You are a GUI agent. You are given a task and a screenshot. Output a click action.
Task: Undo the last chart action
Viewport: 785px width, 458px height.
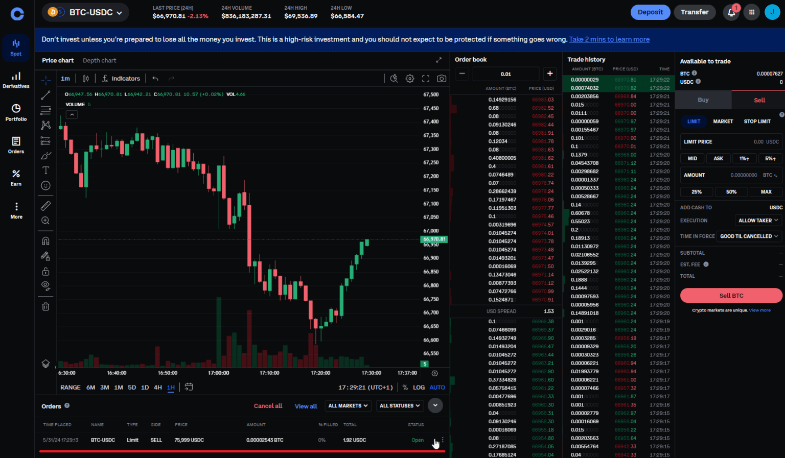pyautogui.click(x=155, y=79)
